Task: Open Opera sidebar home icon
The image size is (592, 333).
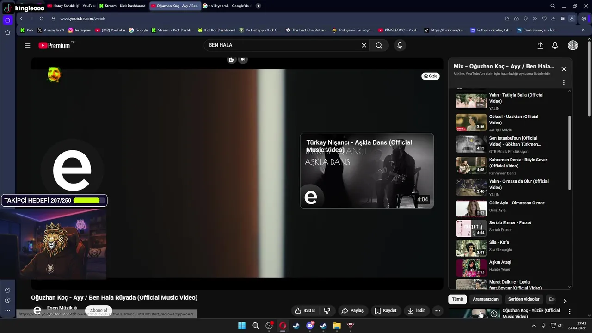Action: [x=7, y=20]
